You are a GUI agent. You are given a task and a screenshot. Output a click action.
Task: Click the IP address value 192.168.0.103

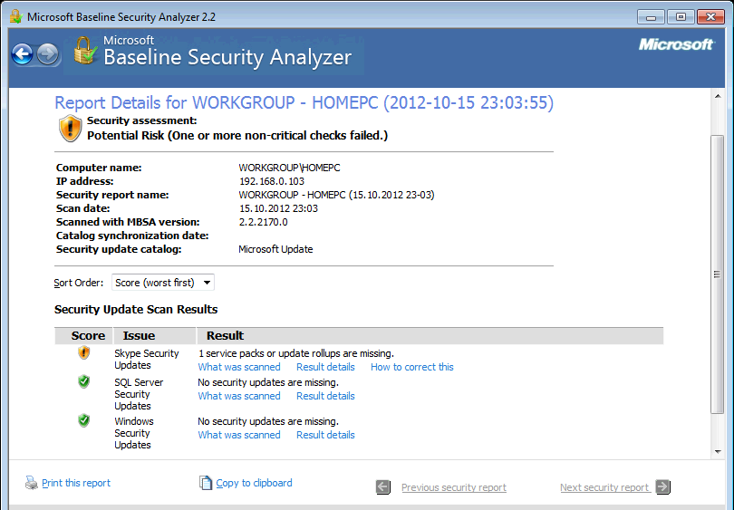click(x=272, y=181)
